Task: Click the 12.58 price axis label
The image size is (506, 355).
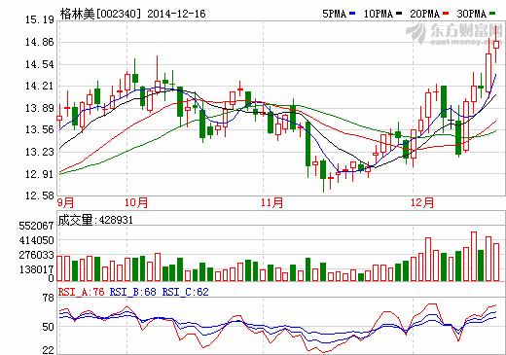Action: point(40,195)
